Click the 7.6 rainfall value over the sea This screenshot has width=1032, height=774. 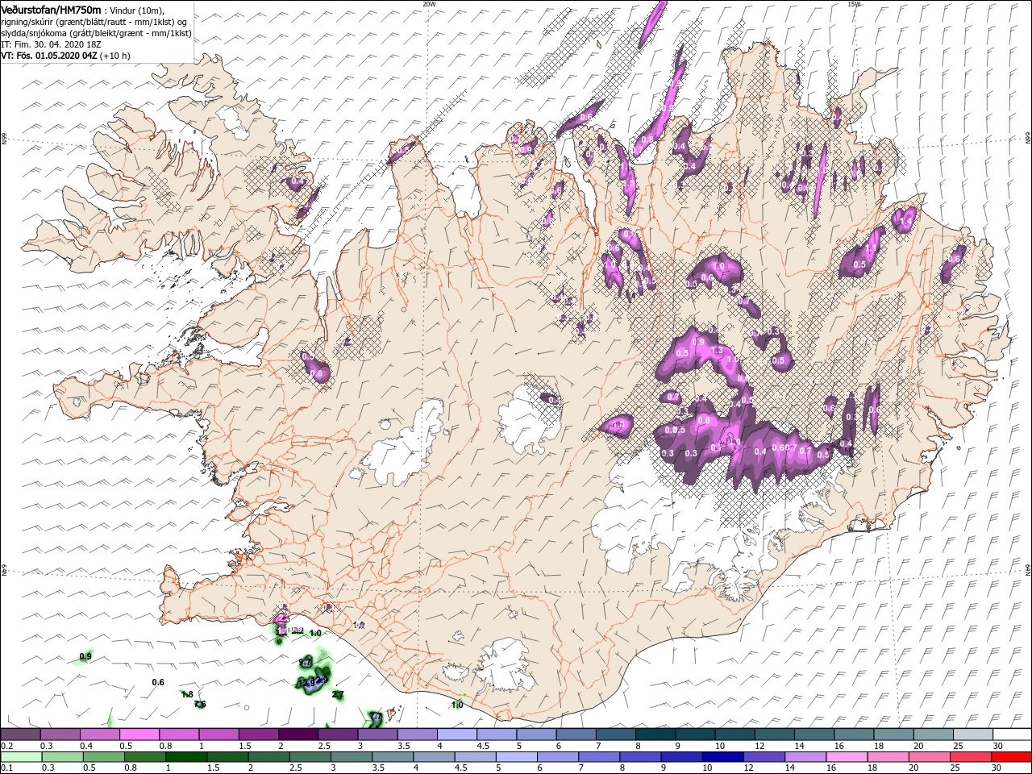(200, 704)
